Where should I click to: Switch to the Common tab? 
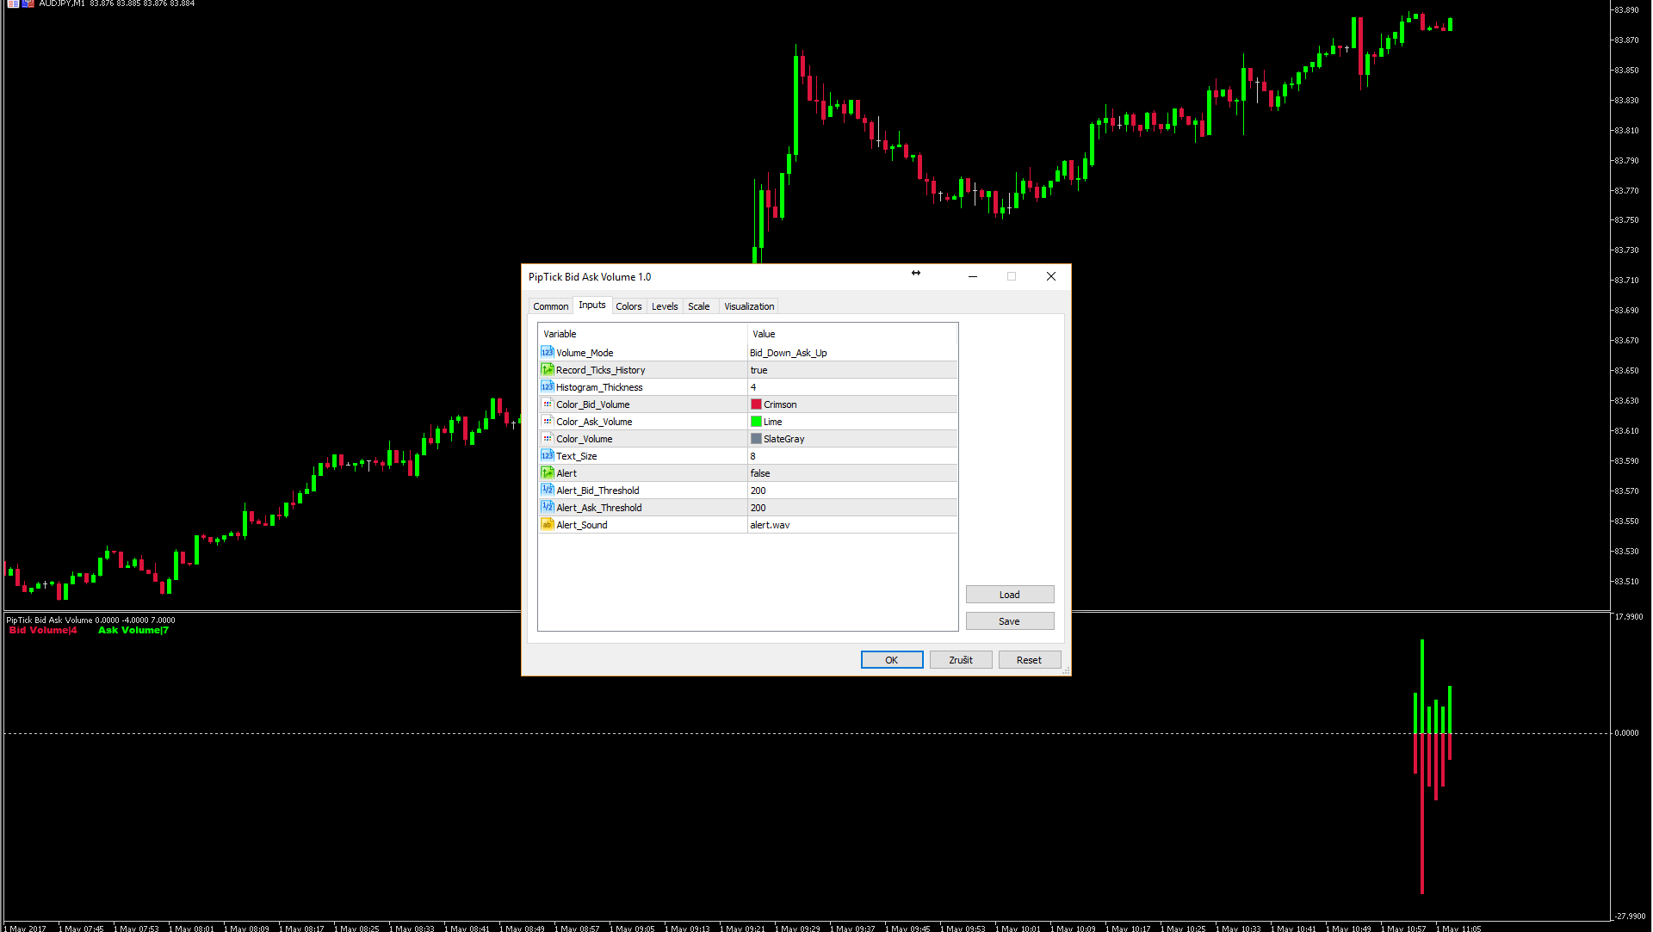pos(550,306)
